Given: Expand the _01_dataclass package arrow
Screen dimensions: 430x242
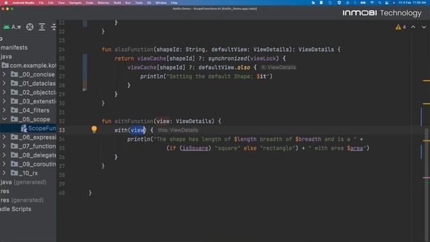Looking at the screenshot, I should (4, 83).
